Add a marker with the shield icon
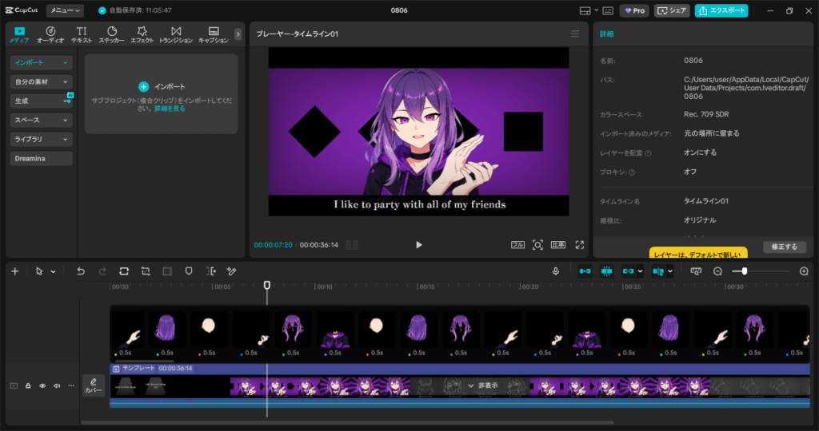819x431 pixels. pos(189,271)
